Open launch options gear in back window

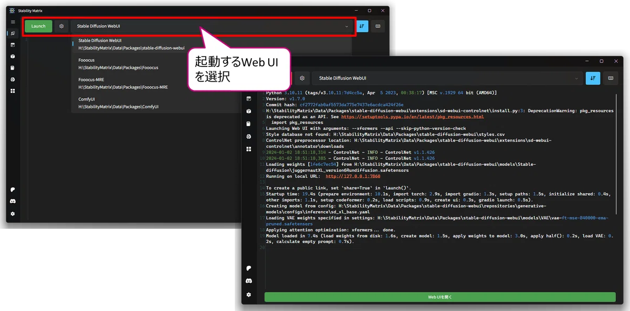pyautogui.click(x=61, y=26)
